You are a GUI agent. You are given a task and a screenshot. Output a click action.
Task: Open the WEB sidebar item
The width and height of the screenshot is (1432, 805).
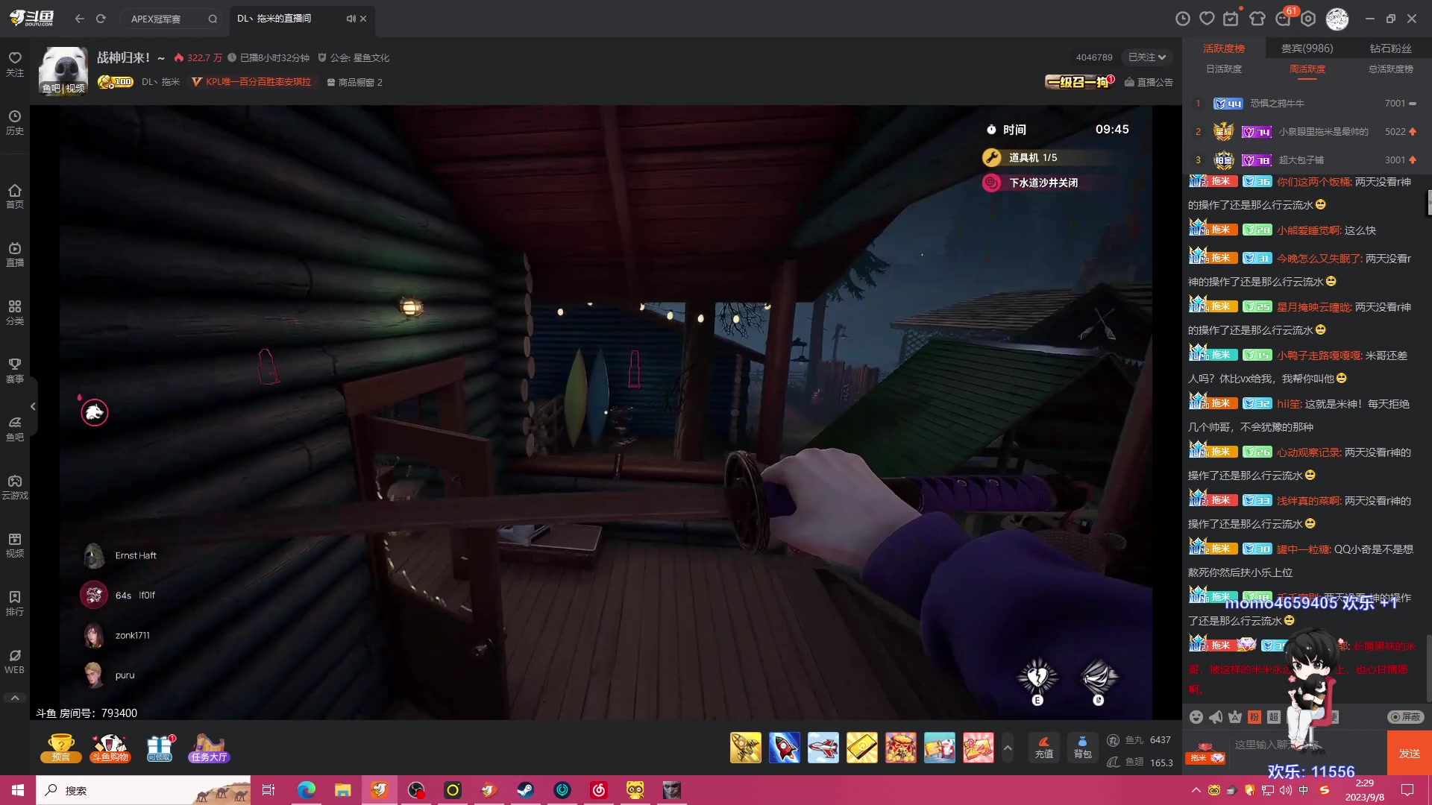click(15, 661)
